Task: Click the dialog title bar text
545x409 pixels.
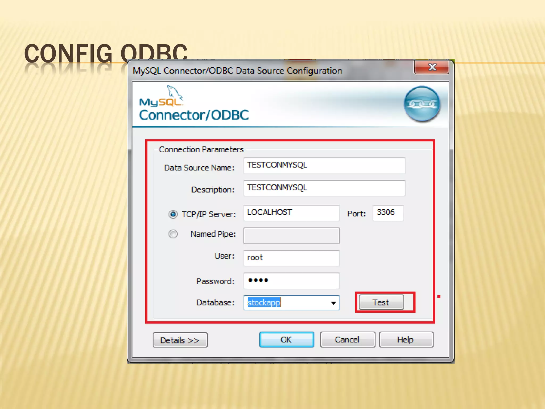Action: pyautogui.click(x=237, y=71)
